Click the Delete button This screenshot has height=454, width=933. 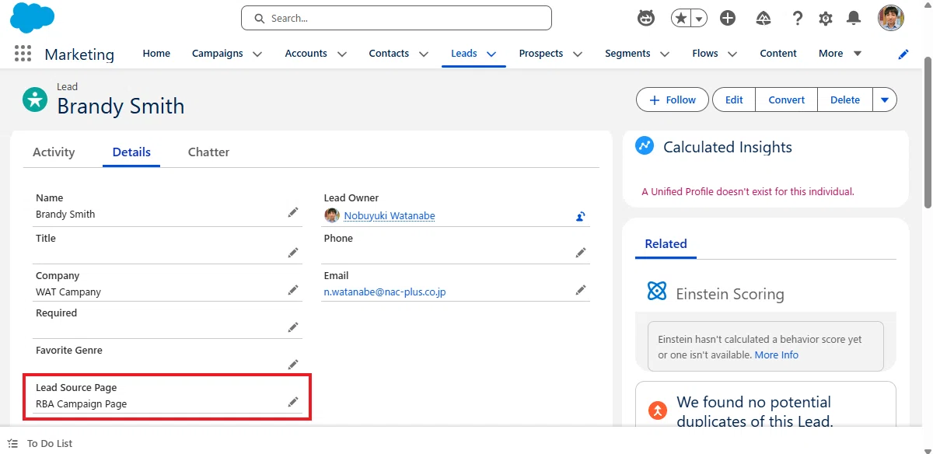click(x=845, y=100)
